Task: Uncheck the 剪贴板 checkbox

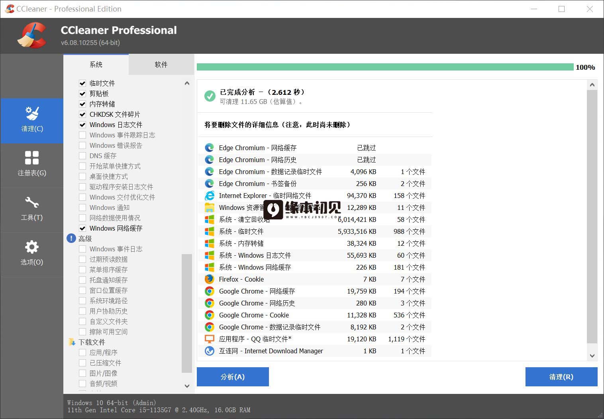Action: 82,94
